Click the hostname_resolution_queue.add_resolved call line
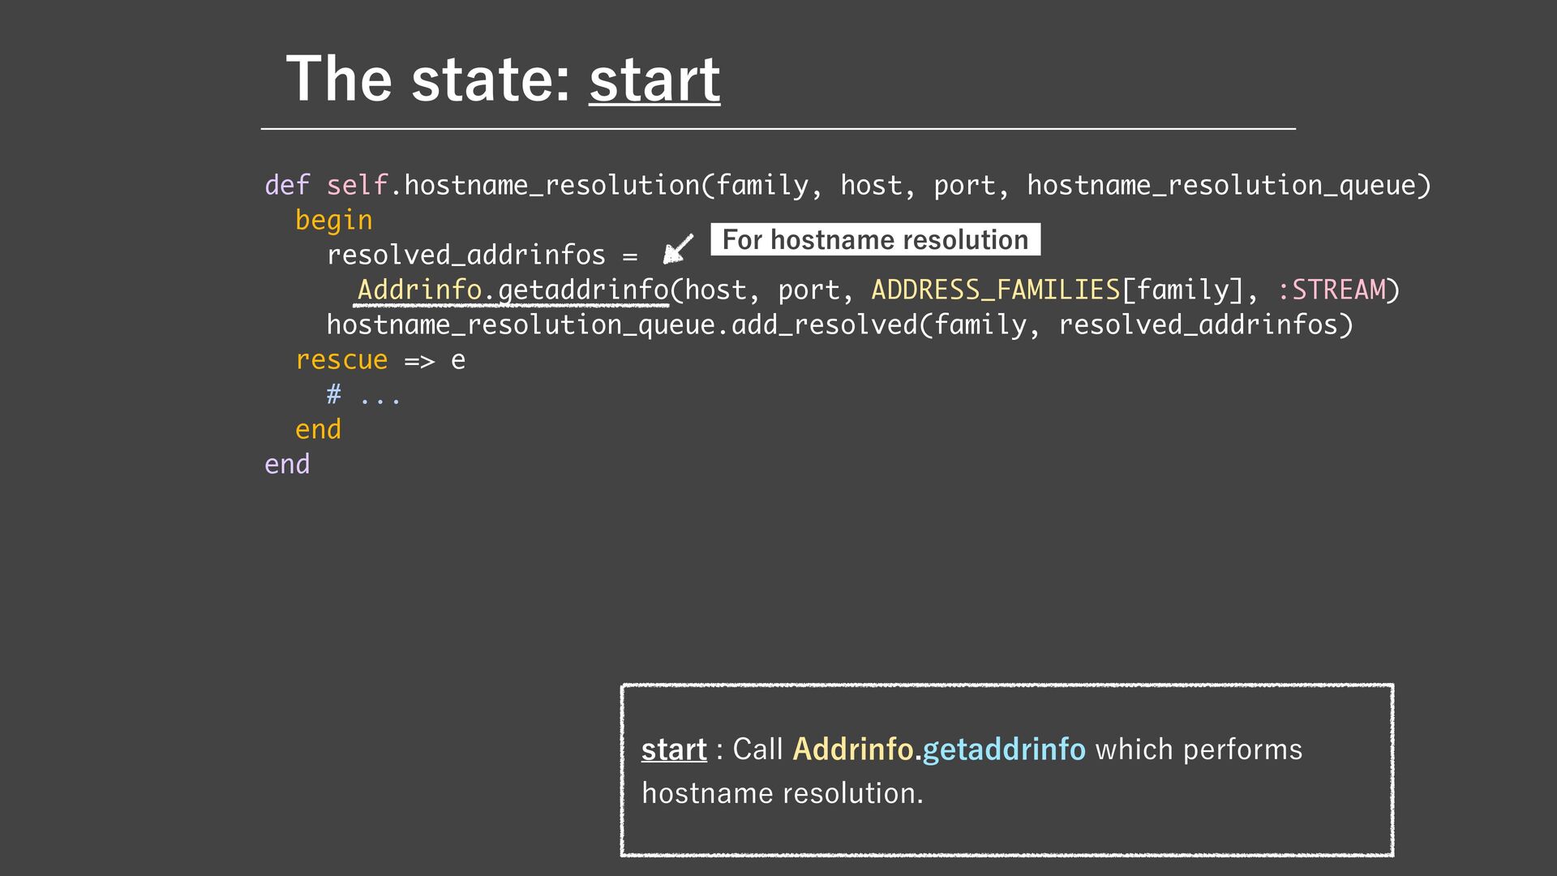The image size is (1557, 876). pyautogui.click(x=839, y=325)
